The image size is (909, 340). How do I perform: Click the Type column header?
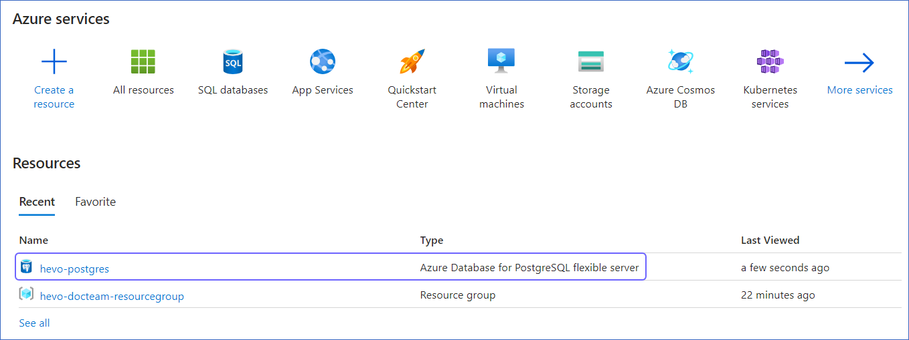(432, 240)
